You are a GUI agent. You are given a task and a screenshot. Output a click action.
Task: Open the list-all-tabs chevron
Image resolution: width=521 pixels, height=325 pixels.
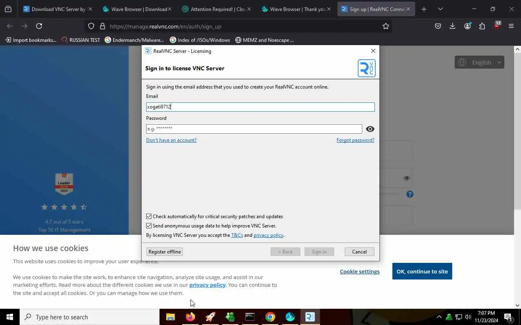coord(440,9)
